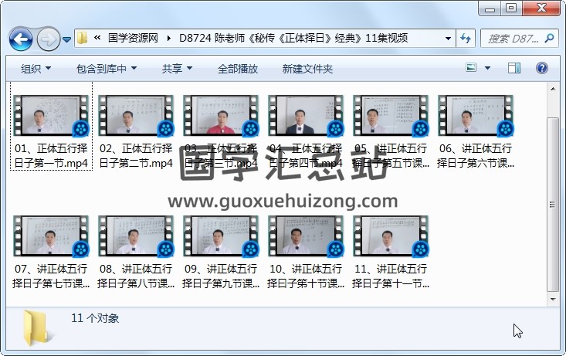Click 新建文件夹 button
This screenshot has width=566, height=356.
point(307,69)
